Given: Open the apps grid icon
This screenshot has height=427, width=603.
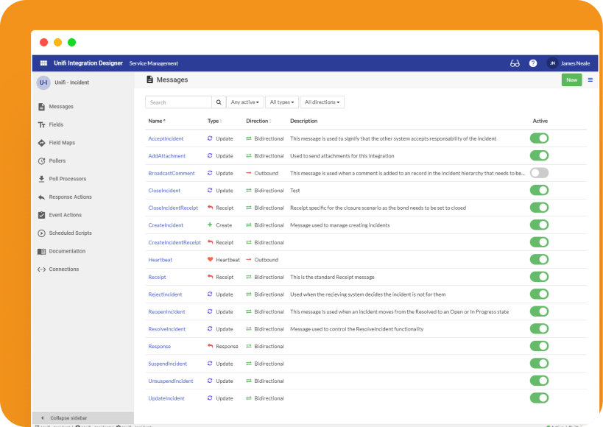Looking at the screenshot, I should [43, 63].
